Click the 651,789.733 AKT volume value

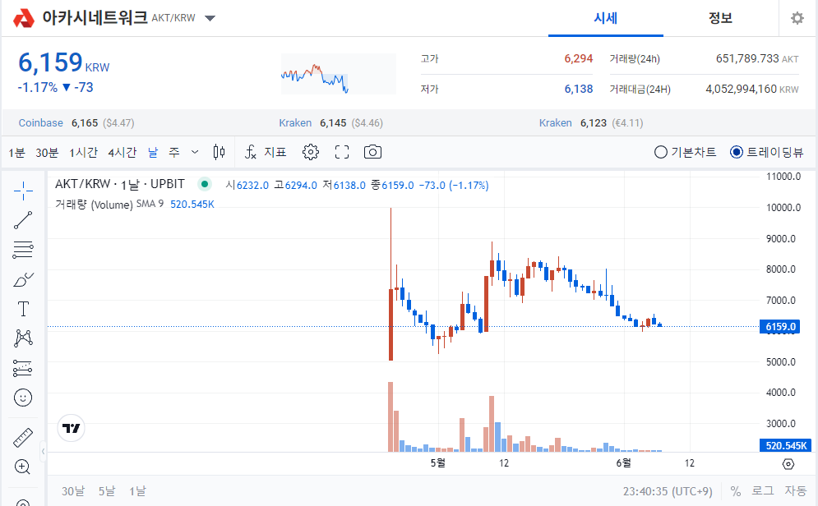[x=757, y=59]
